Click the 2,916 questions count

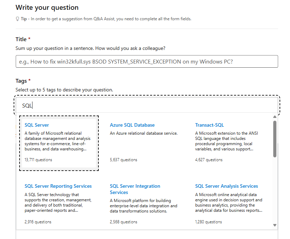38,222
